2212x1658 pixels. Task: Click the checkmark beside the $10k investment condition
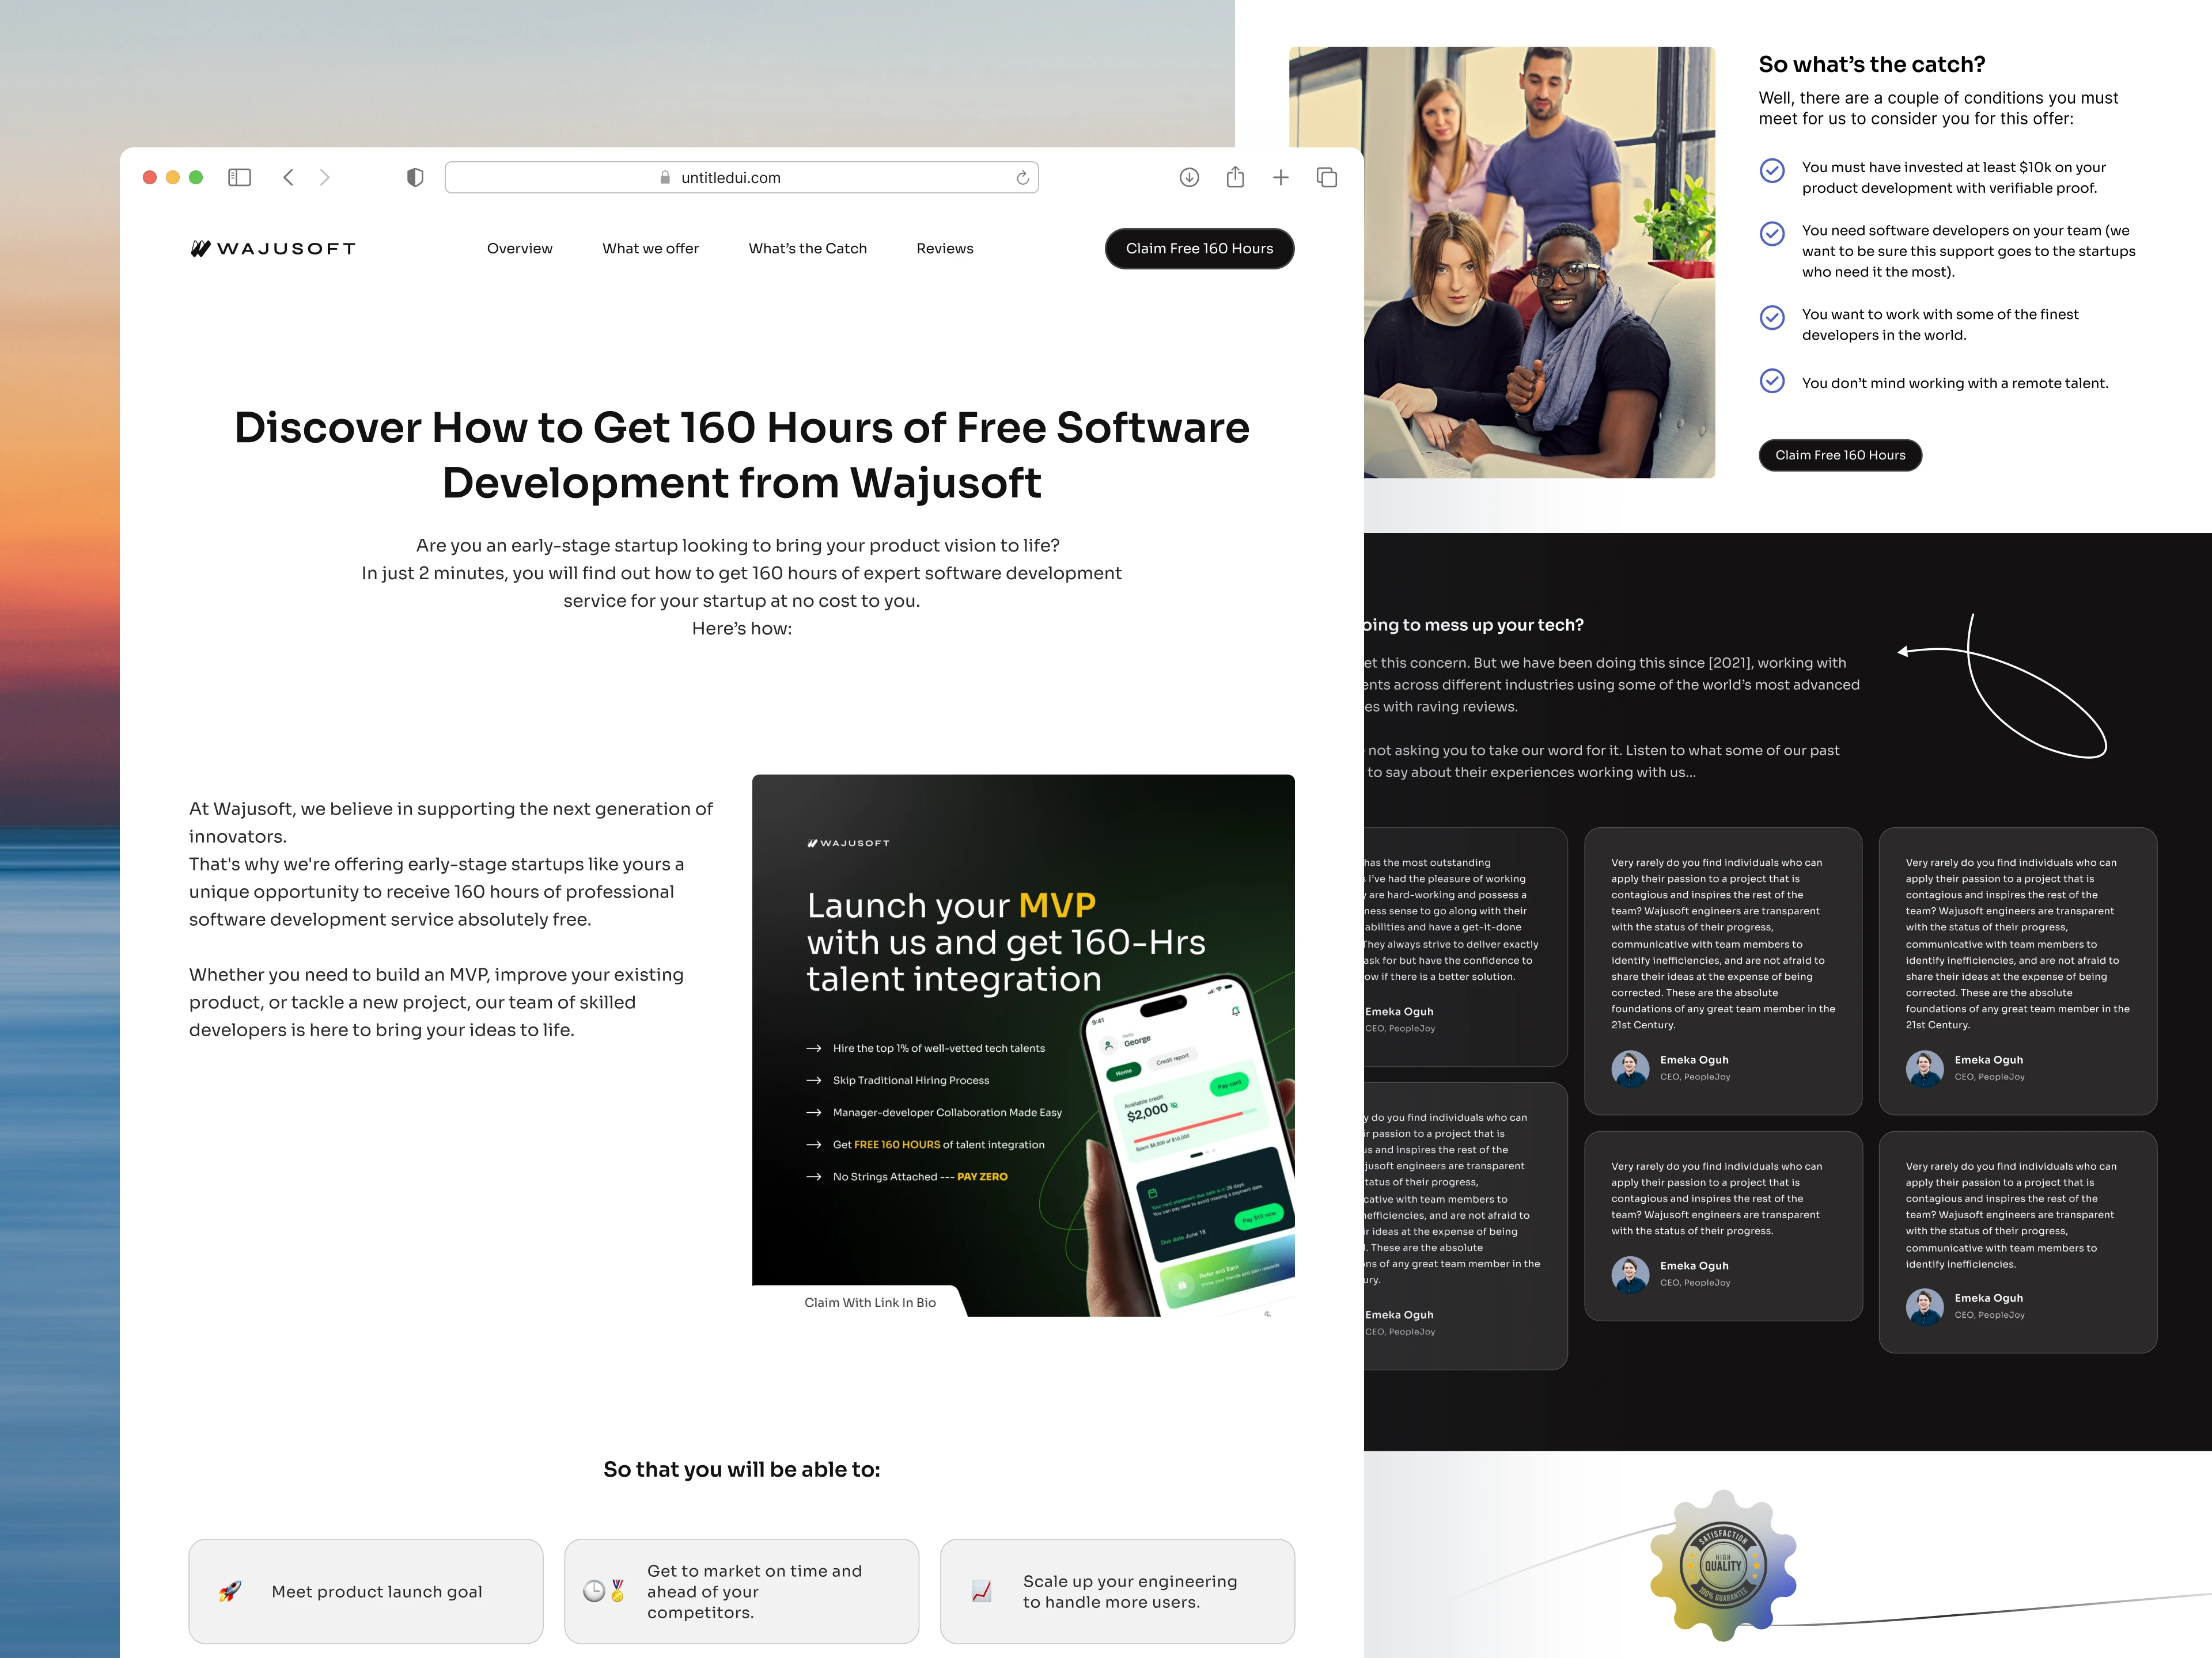click(x=1772, y=170)
